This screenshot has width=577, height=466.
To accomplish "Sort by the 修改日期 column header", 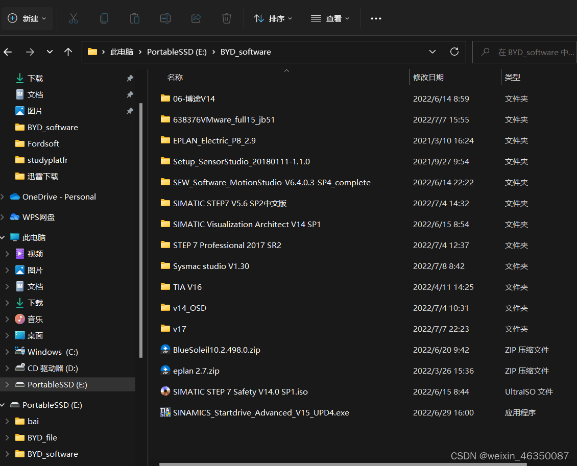I will [x=428, y=77].
